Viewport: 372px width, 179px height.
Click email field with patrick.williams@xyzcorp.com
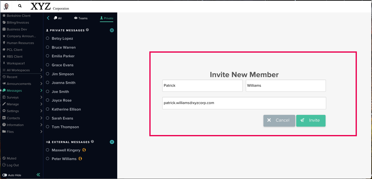pos(244,103)
